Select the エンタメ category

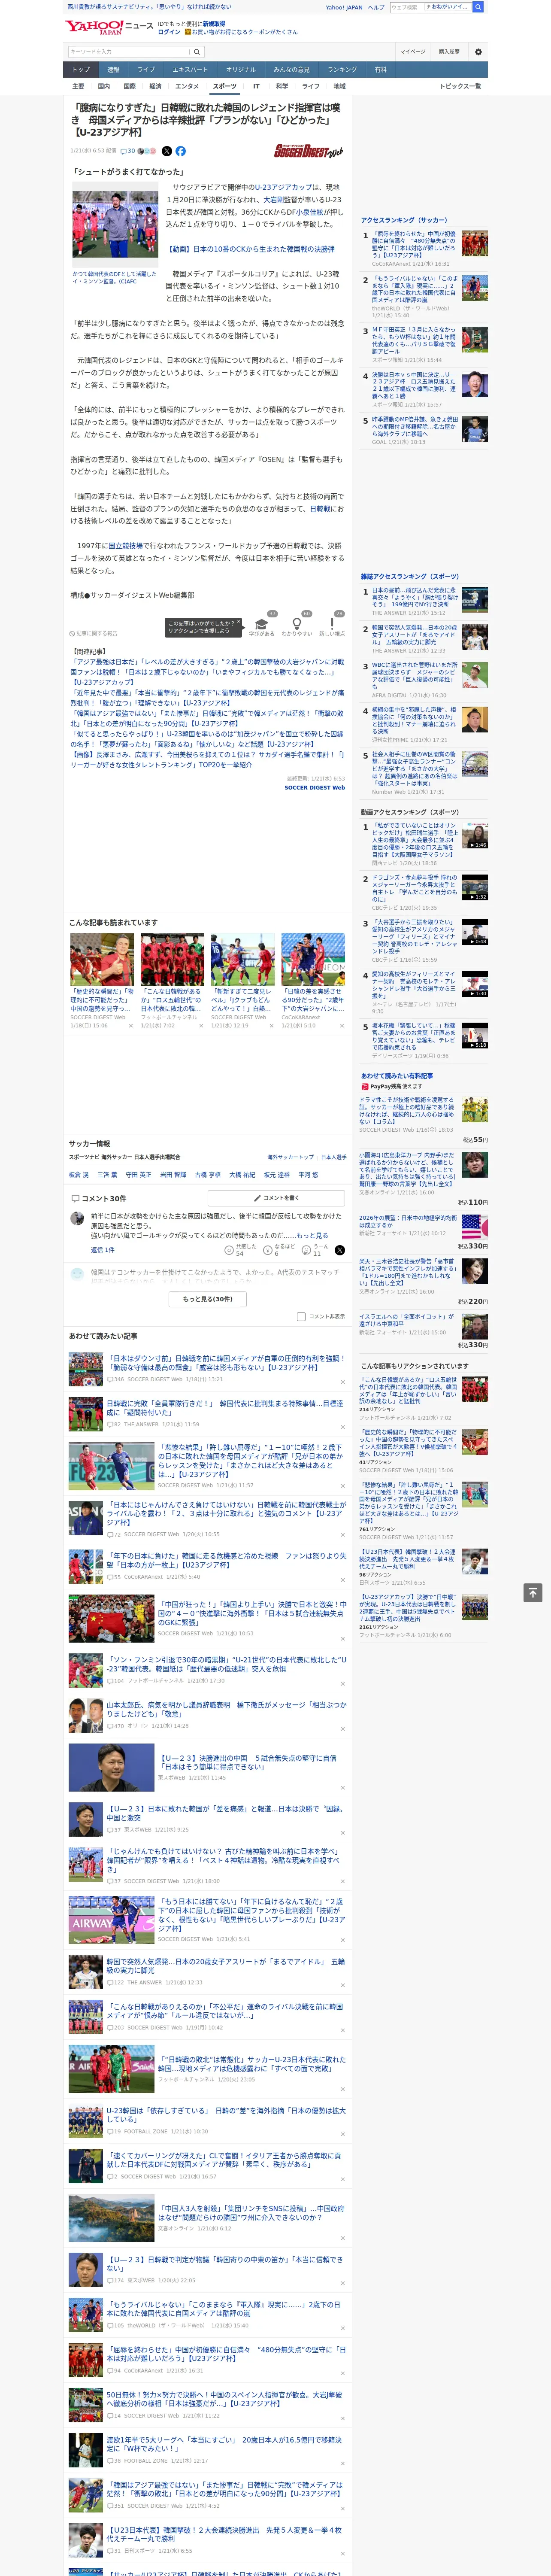tap(187, 86)
